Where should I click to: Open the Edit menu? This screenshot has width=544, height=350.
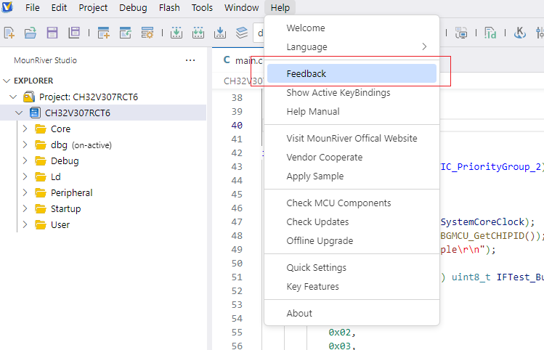[59, 7]
